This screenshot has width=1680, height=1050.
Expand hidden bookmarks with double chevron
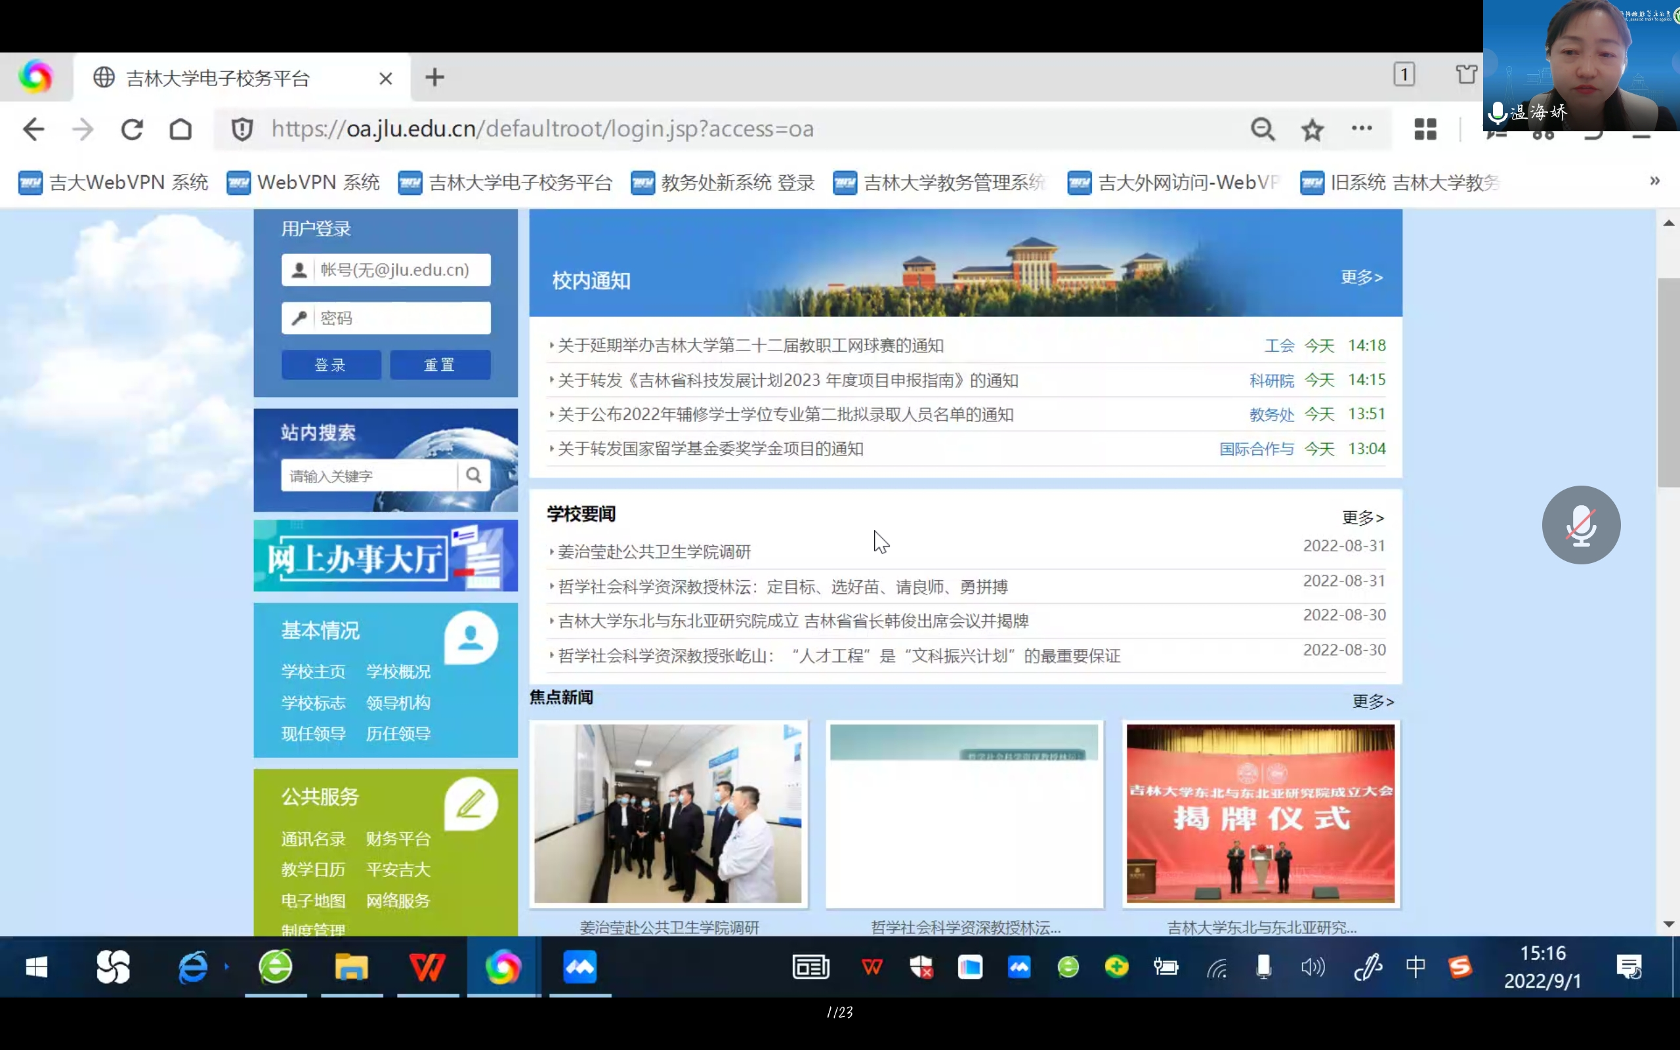click(x=1654, y=182)
